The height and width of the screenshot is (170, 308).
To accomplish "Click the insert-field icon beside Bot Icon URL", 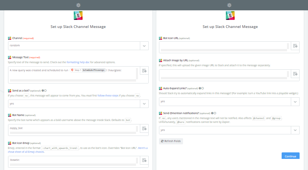I will [x=295, y=46].
